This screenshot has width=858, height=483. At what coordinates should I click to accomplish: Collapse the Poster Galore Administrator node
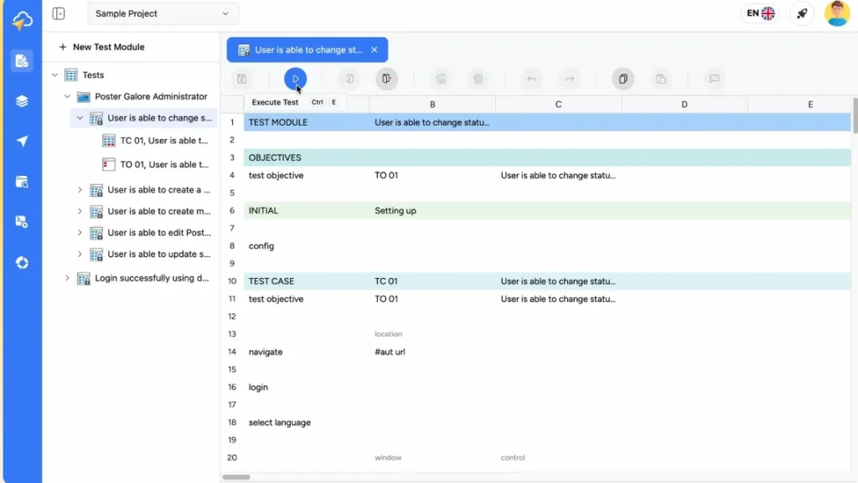[x=67, y=96]
